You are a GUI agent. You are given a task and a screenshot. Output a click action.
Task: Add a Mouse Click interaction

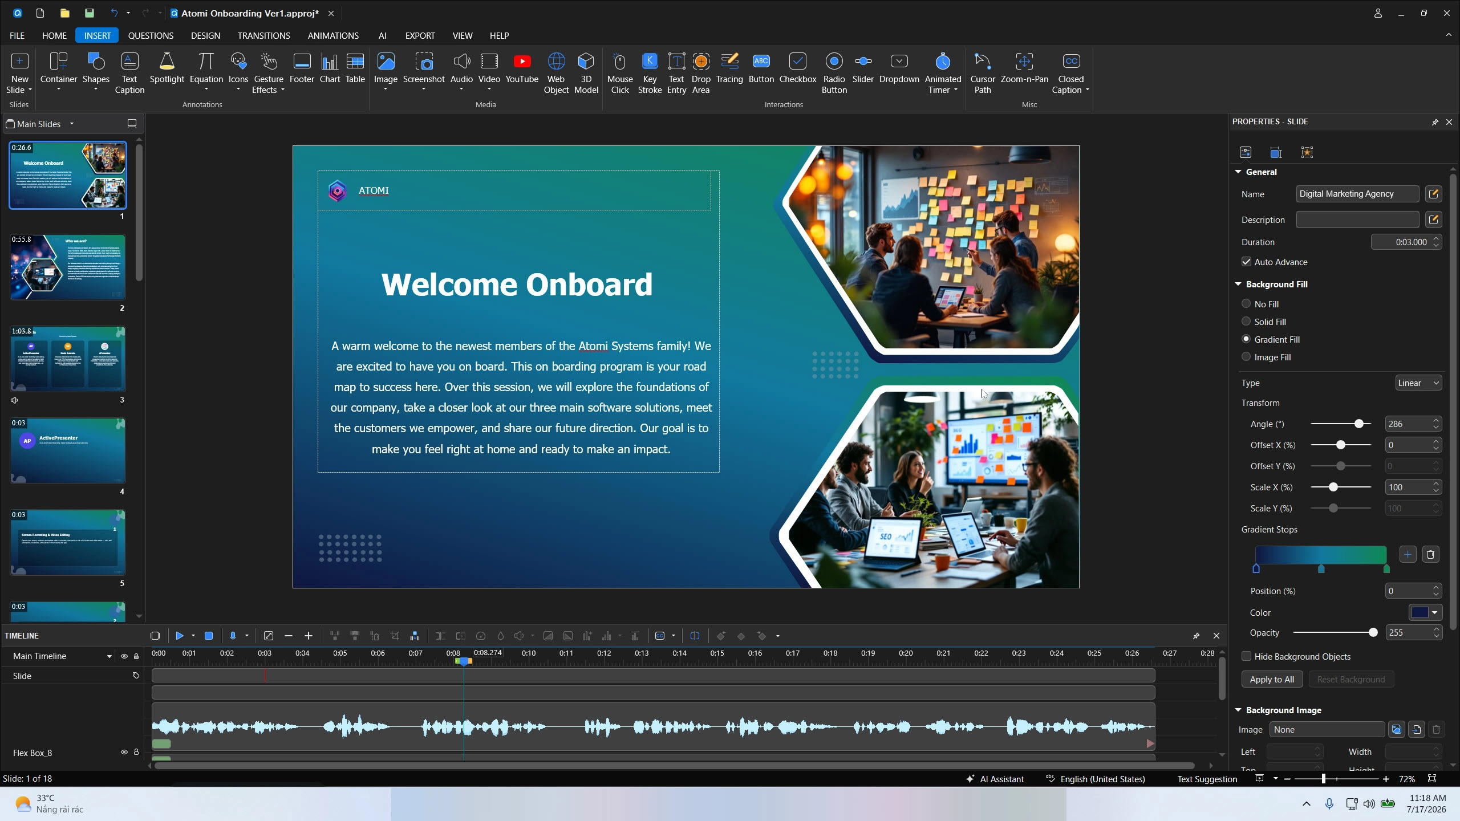tap(619, 73)
